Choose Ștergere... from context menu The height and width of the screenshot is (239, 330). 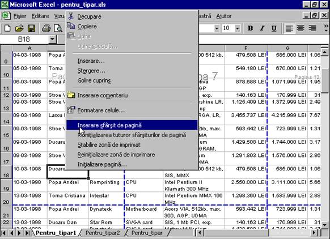click(132, 71)
